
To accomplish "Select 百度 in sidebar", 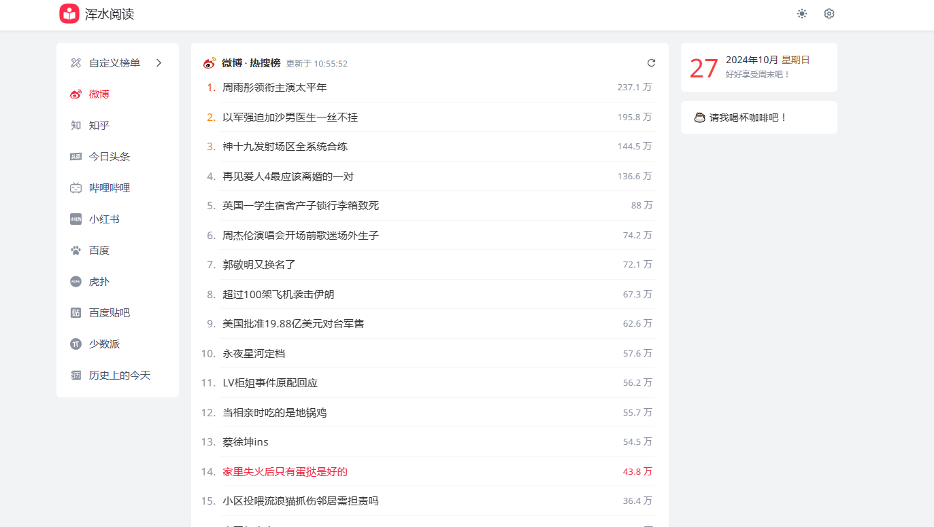I will tap(118, 251).
